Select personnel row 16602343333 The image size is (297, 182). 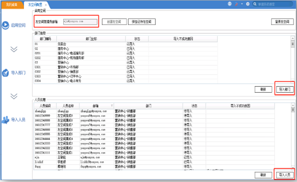154,144
